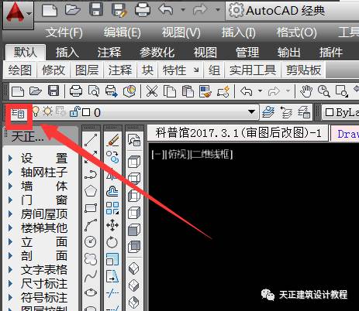359x311 pixels.
Task: Click Match Properties brush icon
Action: coord(205,91)
